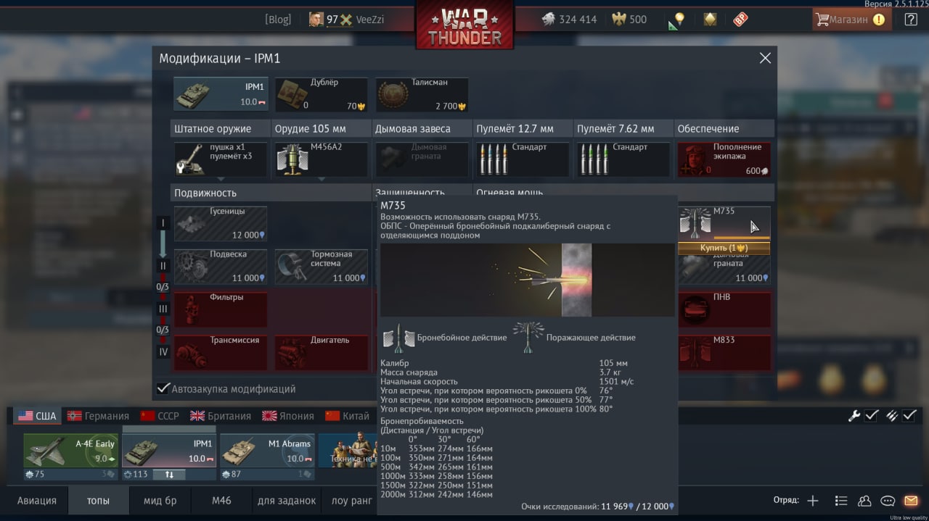Screen dimensions: 929x521
Task: Open the help question mark icon
Action: click(911, 20)
